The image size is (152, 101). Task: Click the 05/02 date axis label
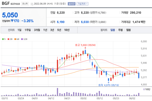click(83, 98)
